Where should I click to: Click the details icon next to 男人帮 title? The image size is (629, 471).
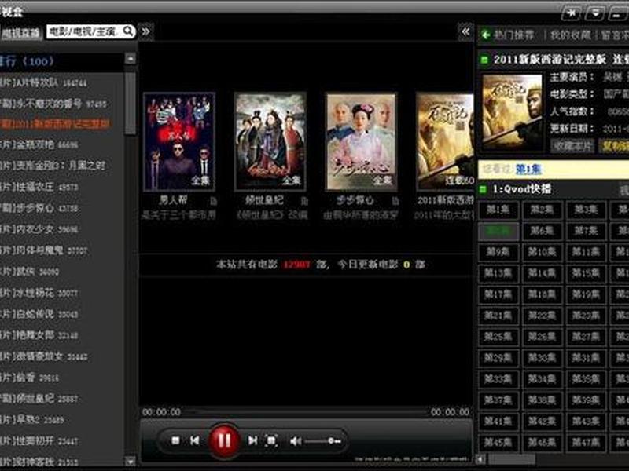[x=213, y=201]
